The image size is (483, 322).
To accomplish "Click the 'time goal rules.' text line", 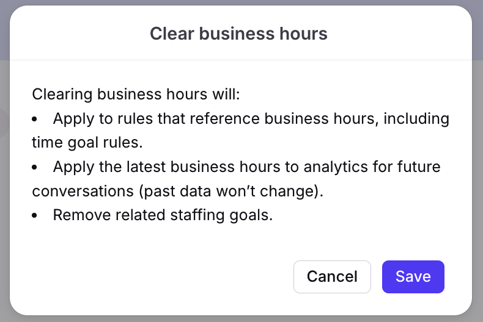I will pos(87,143).
